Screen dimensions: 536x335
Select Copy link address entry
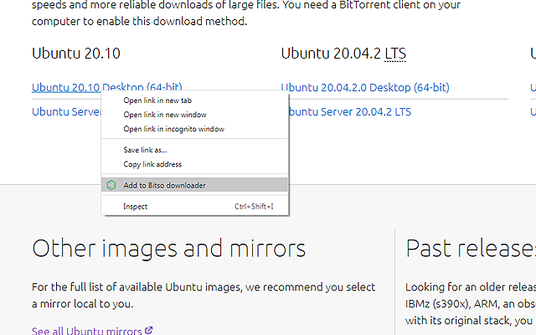pyautogui.click(x=152, y=164)
